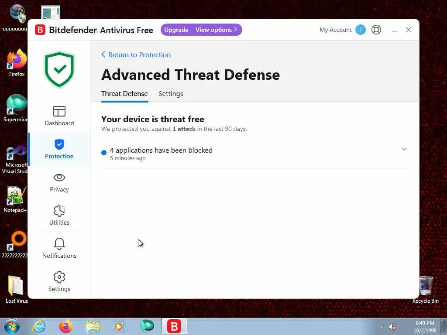The height and width of the screenshot is (335, 447).
Task: Close the Bitdefender window
Action: [409, 30]
